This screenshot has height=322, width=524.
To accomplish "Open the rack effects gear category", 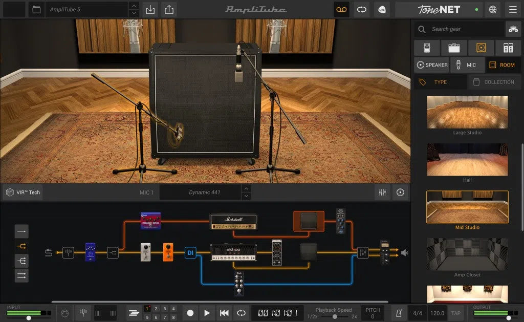I will (x=508, y=48).
